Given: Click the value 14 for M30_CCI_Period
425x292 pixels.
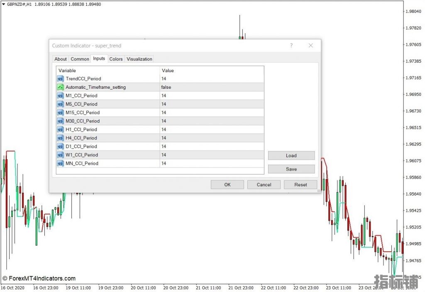Looking at the screenshot, I should coord(164,121).
